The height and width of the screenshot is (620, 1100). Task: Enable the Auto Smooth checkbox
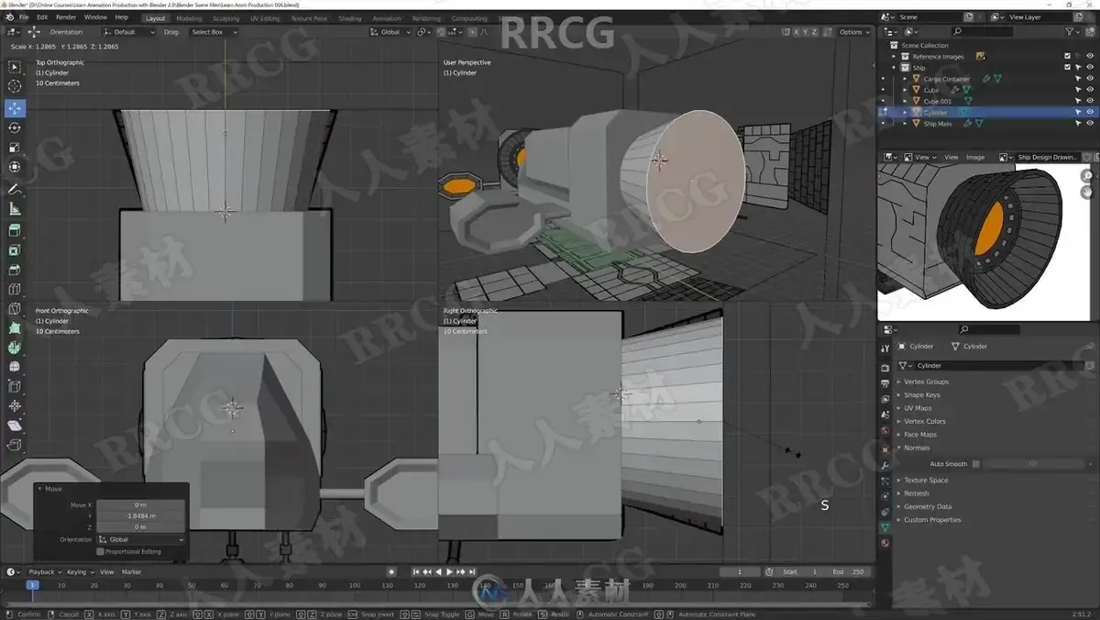click(x=975, y=464)
